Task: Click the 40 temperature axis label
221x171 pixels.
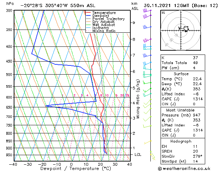Action: (x=129, y=164)
